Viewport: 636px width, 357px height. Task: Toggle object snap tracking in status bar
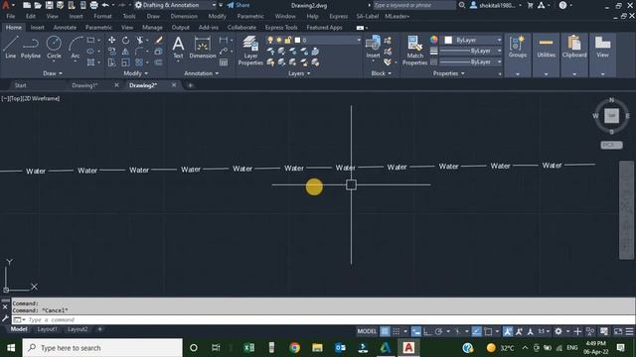click(477, 331)
